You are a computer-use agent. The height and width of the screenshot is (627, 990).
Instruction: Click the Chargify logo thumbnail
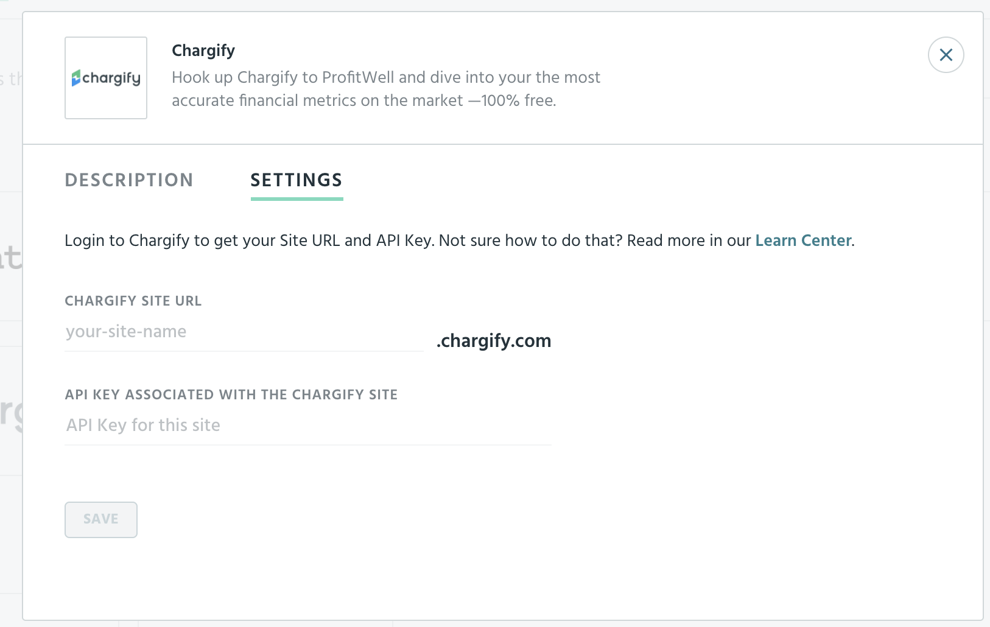[106, 78]
